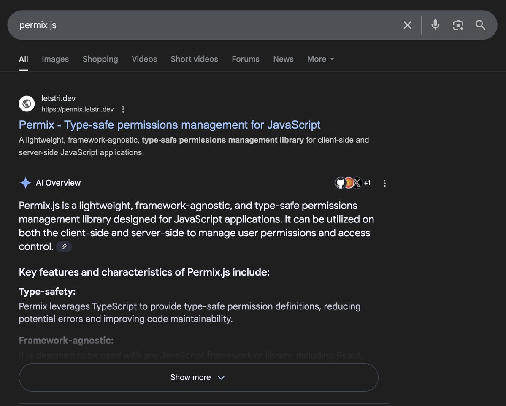506x406 pixels.
Task: Click the 'Permix leverages TypeScript' paragraph
Action: tap(190, 312)
